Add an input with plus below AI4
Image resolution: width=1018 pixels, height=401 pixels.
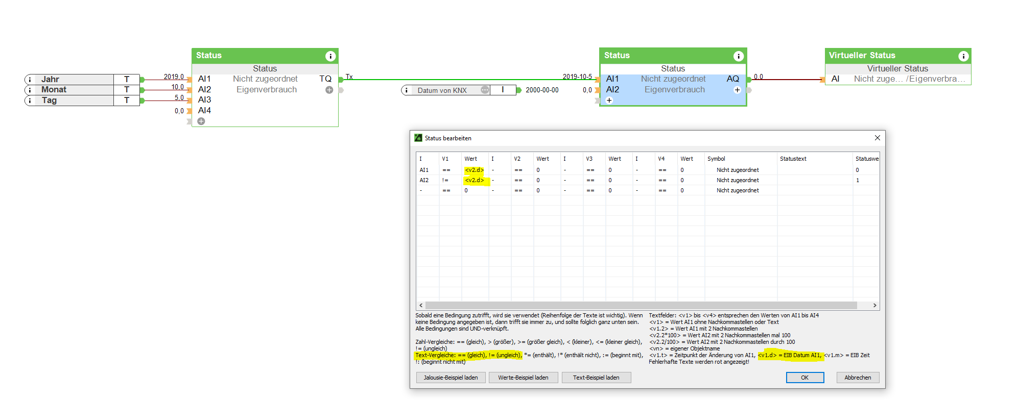pyautogui.click(x=201, y=121)
